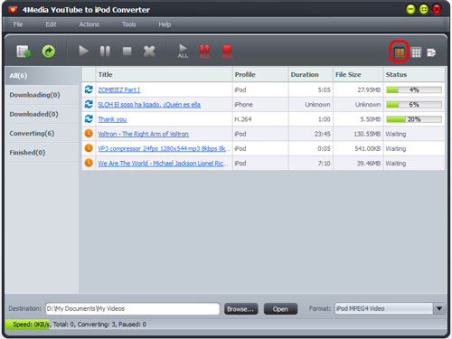Sort by Duration column header
Viewport: 452px width, 339px height.
pos(310,74)
